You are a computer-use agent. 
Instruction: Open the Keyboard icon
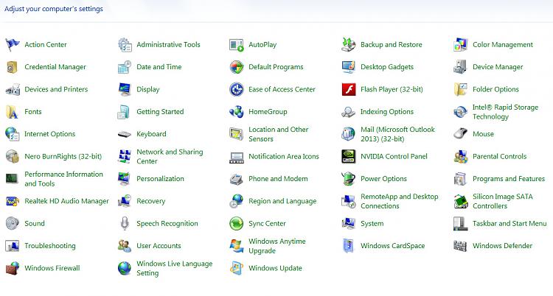coord(125,134)
